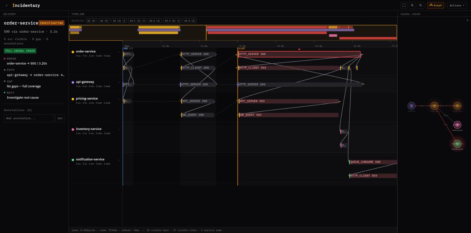Click the notification-service green graph node

click(x=457, y=144)
